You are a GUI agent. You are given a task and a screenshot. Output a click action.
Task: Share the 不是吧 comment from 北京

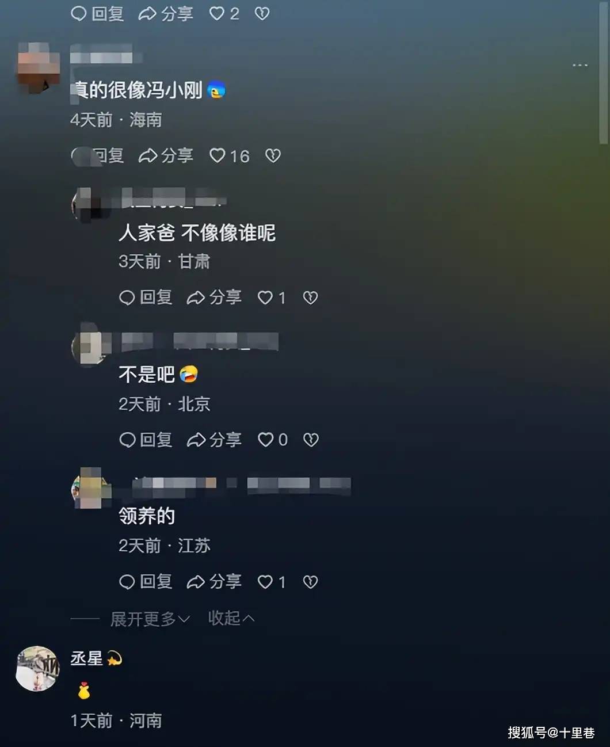(x=214, y=440)
